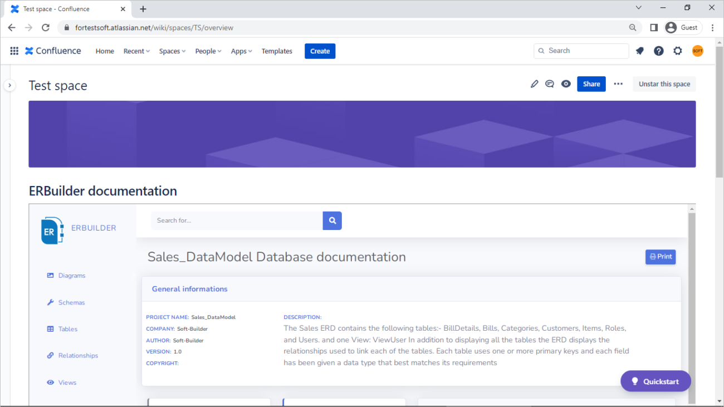
Task: Toggle Unstar this space
Action: pos(664,84)
